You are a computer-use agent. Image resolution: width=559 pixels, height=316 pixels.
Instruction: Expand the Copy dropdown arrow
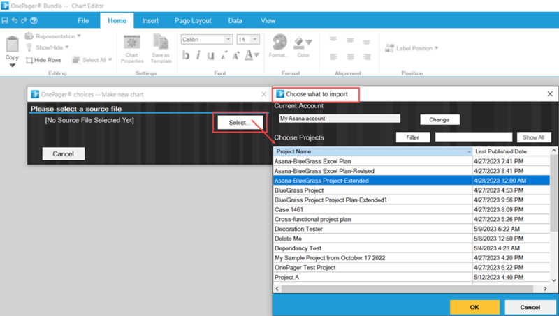[12, 66]
